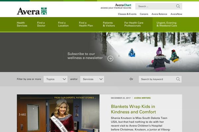Open Classes & Events link
199x132 pixels.
click(127, 14)
